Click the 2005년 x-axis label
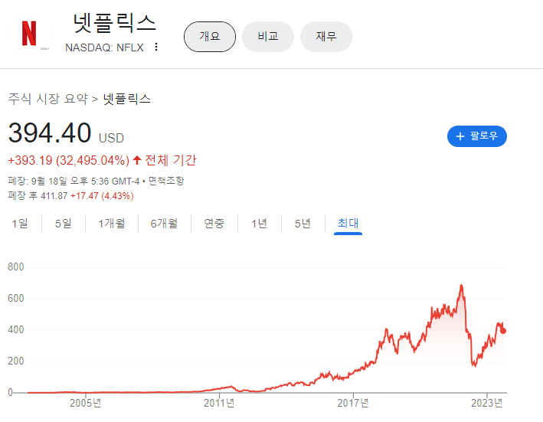The image size is (543, 422). [x=86, y=403]
